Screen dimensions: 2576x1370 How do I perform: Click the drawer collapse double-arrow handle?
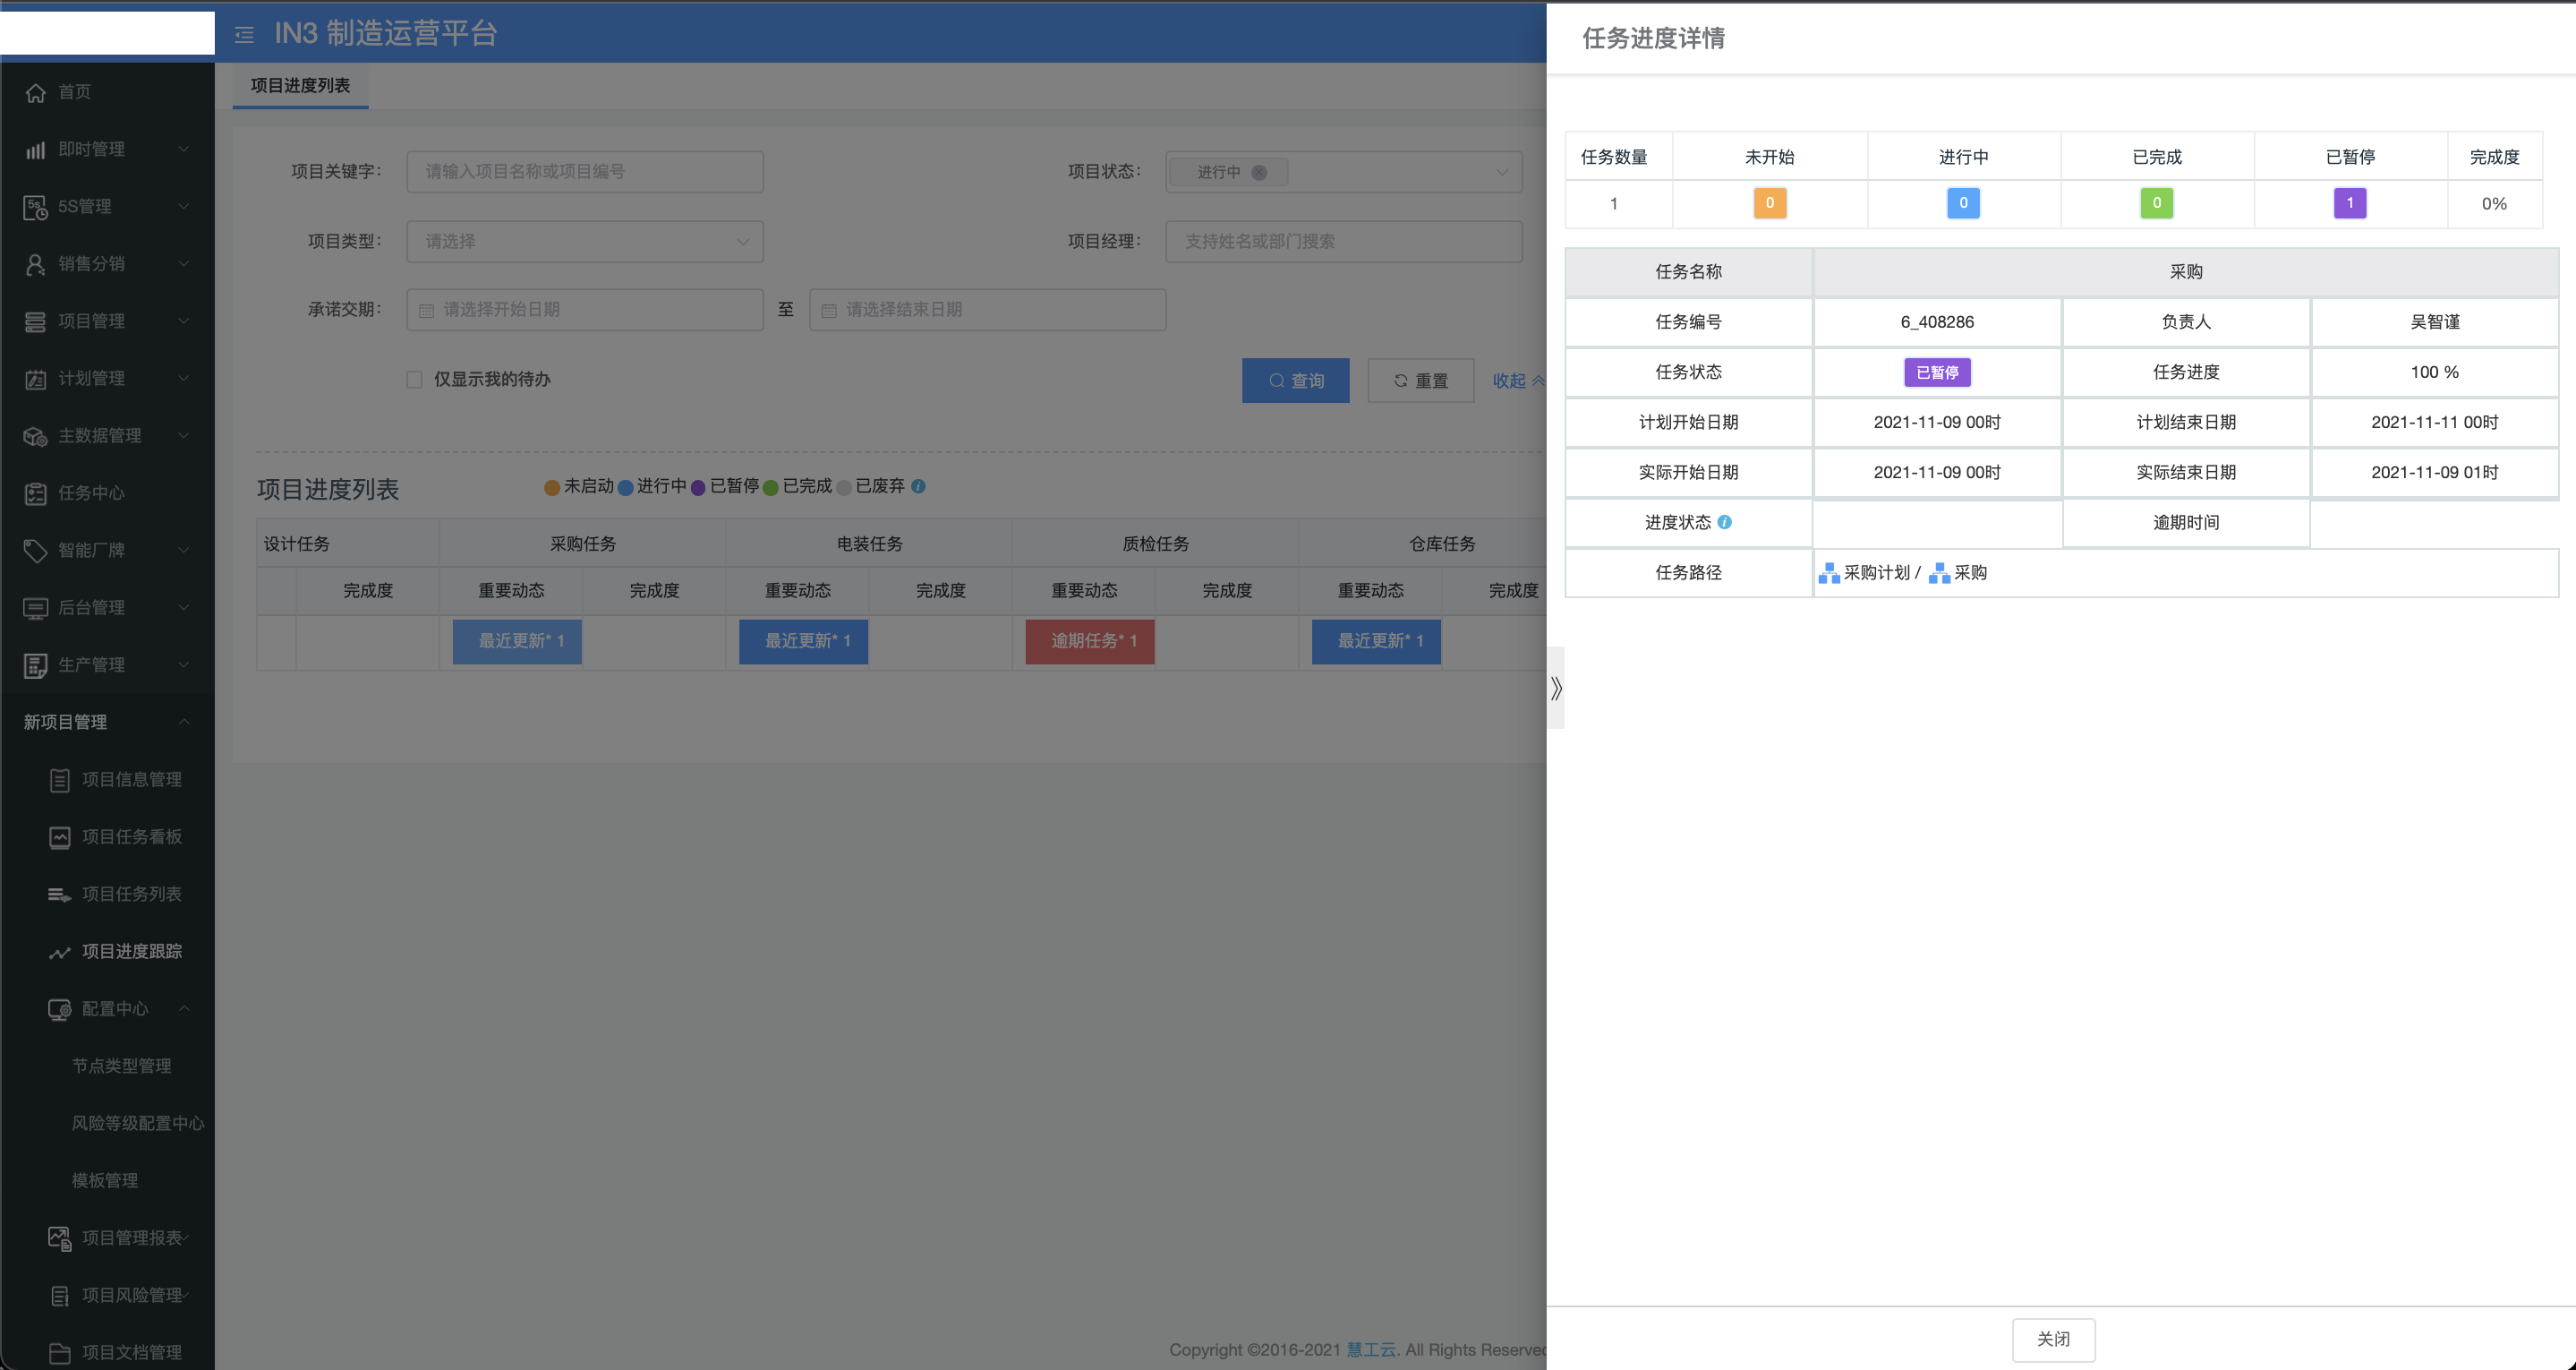(x=1556, y=689)
